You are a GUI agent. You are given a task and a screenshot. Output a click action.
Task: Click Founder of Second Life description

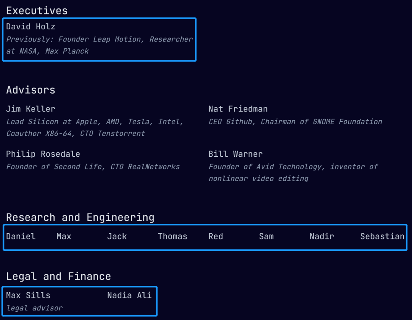click(93, 167)
